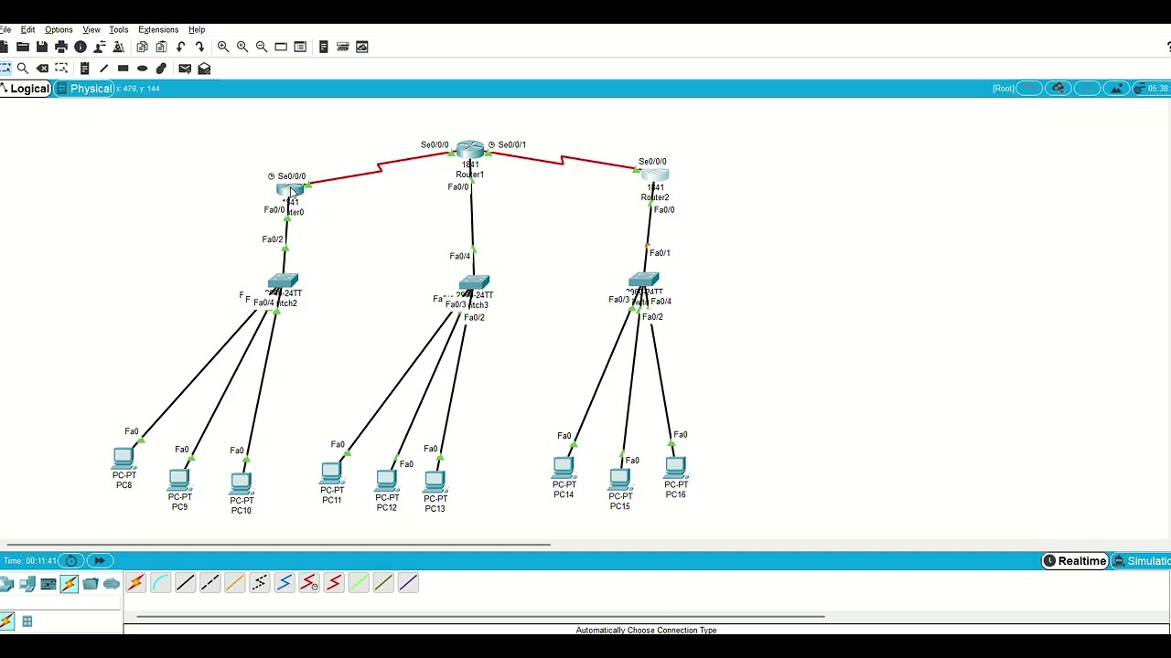Pick the automatic connection lightning cable

[x=135, y=583]
